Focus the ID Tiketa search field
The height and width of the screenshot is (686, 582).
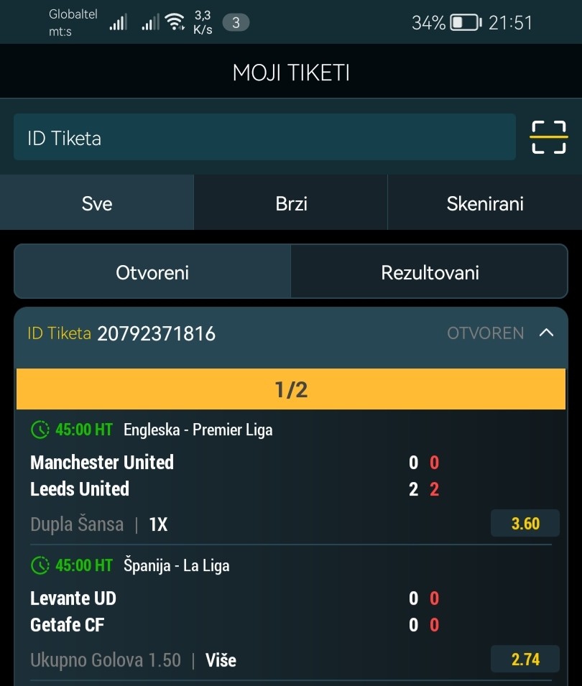pyautogui.click(x=264, y=137)
